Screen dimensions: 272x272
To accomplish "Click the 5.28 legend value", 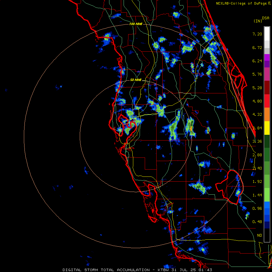I will point(257,88).
